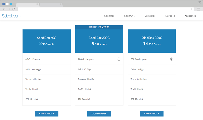Image resolution: width=203 pixels, height=120 pixels.
Task: Click Torrents illimités in 200G plan
Action: click(x=86, y=79)
